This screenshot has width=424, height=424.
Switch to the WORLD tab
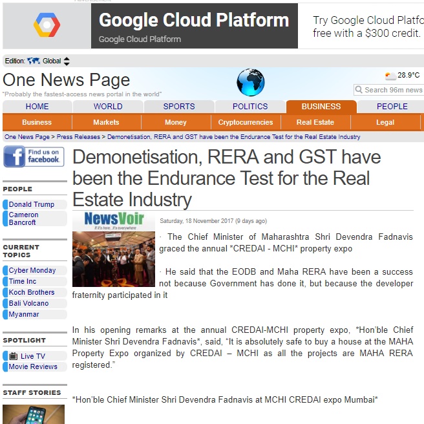(108, 106)
